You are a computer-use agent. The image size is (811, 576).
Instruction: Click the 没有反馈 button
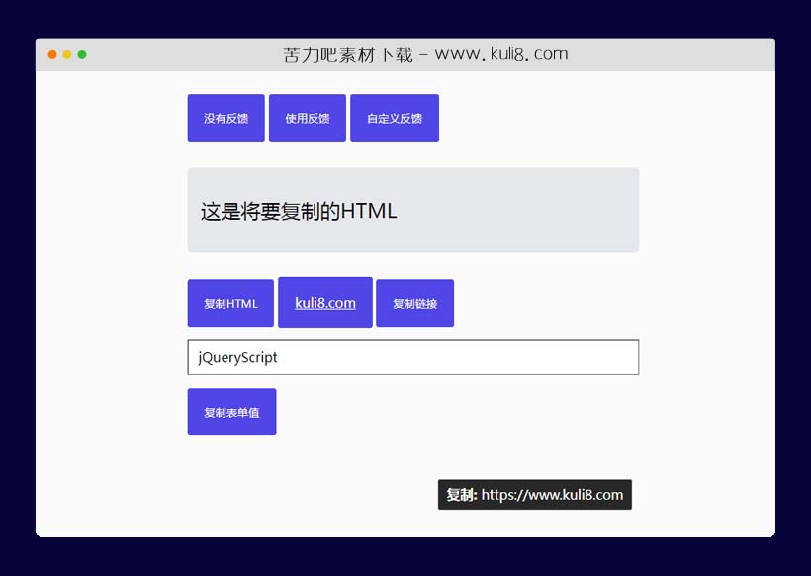[x=225, y=117]
